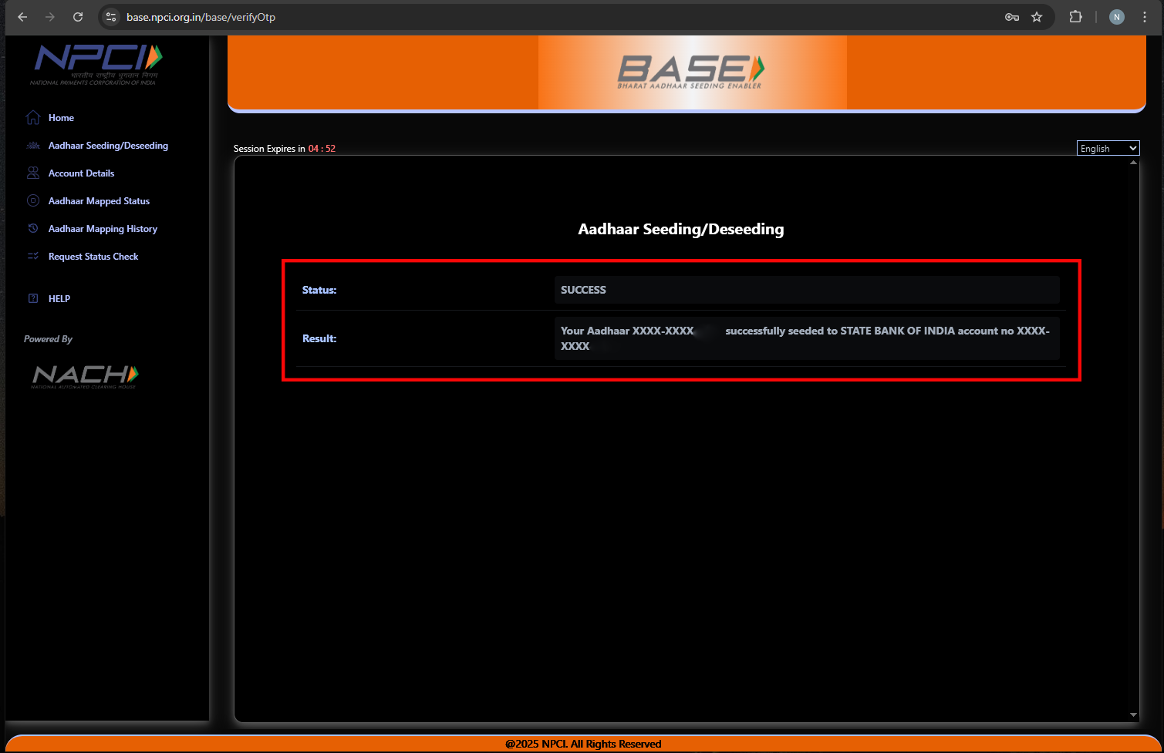Click the HELP question mark icon
The width and height of the screenshot is (1164, 753).
coord(33,299)
